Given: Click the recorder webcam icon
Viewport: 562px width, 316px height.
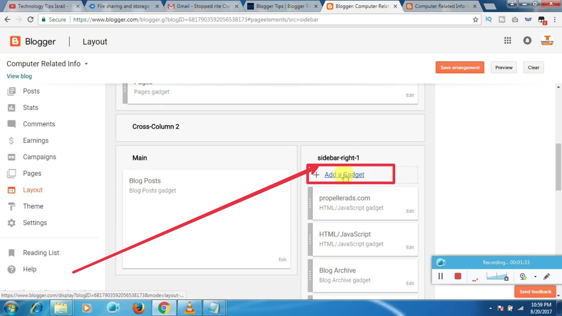Looking at the screenshot, I should (523, 277).
